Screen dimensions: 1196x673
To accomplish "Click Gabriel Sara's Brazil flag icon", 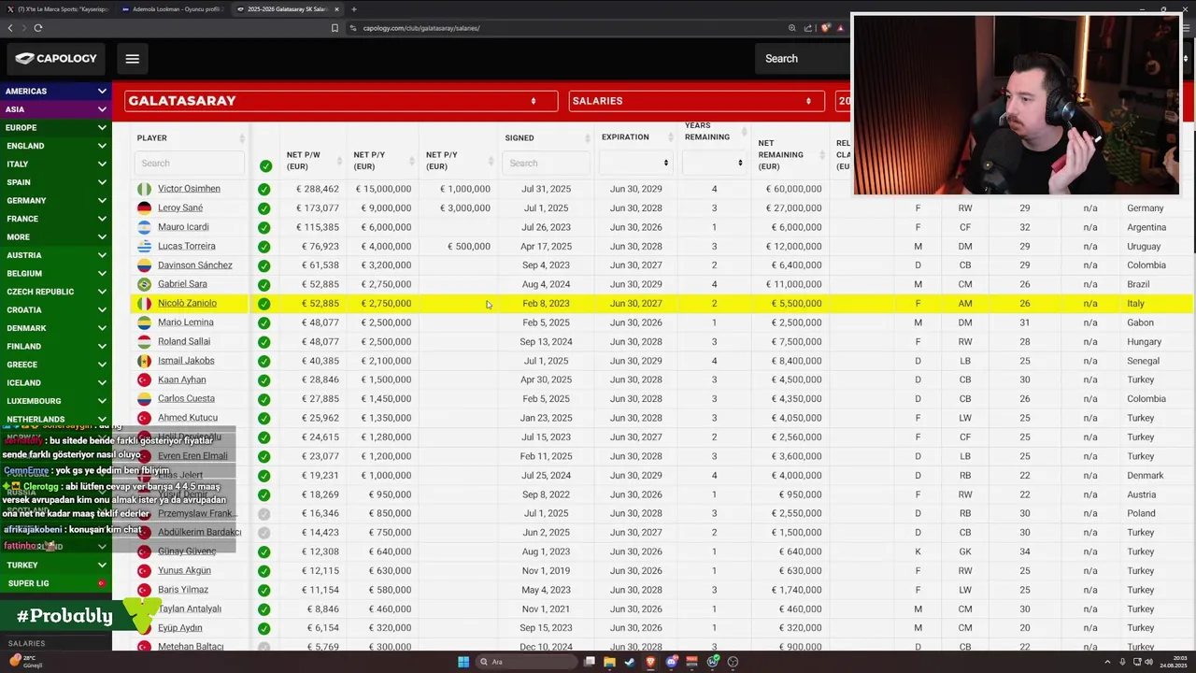I will point(144,284).
